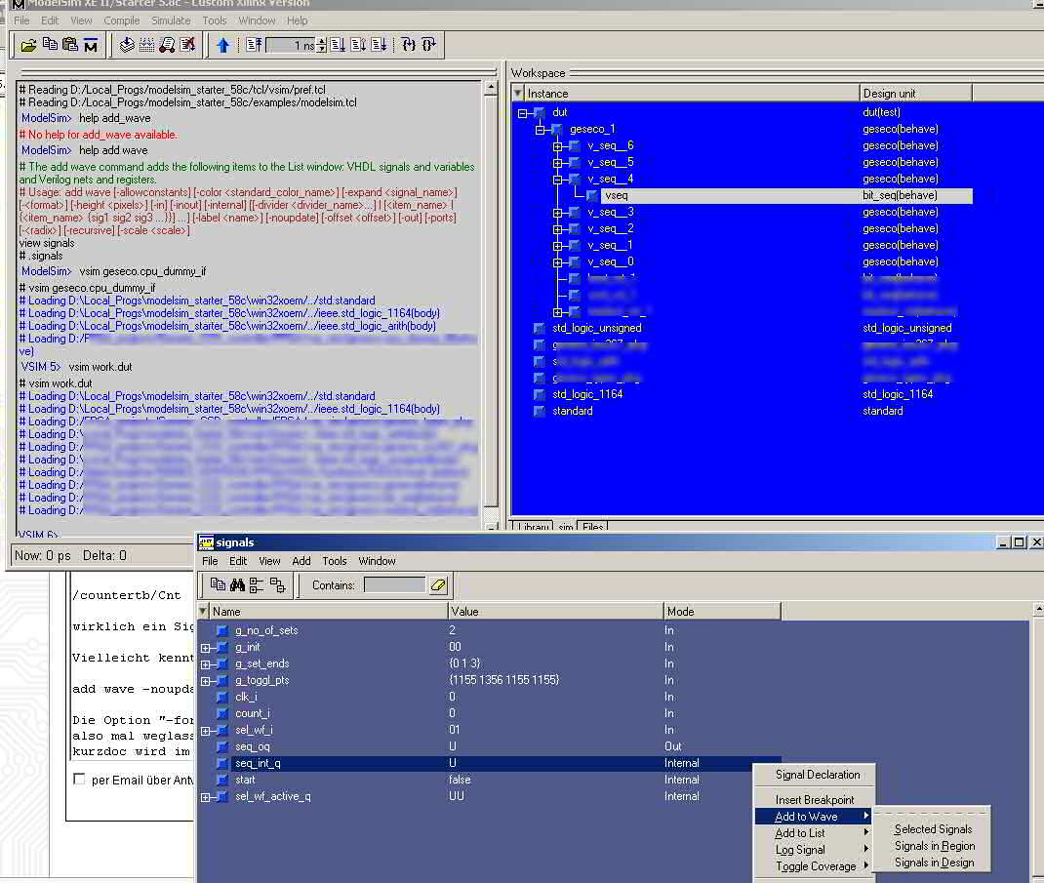The width and height of the screenshot is (1044, 883).
Task: Click the Break simulation icon
Action: (x=187, y=45)
